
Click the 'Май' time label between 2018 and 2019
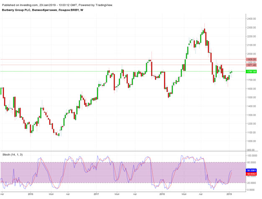184,194
